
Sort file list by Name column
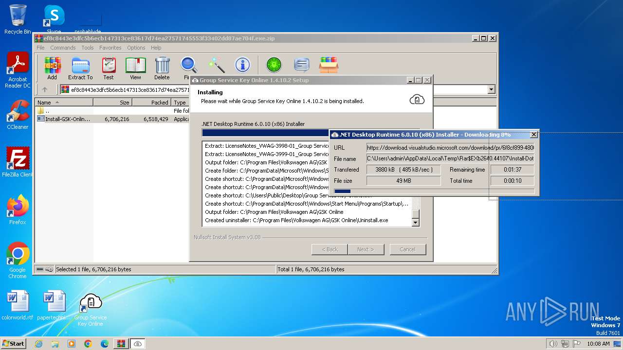click(x=64, y=103)
